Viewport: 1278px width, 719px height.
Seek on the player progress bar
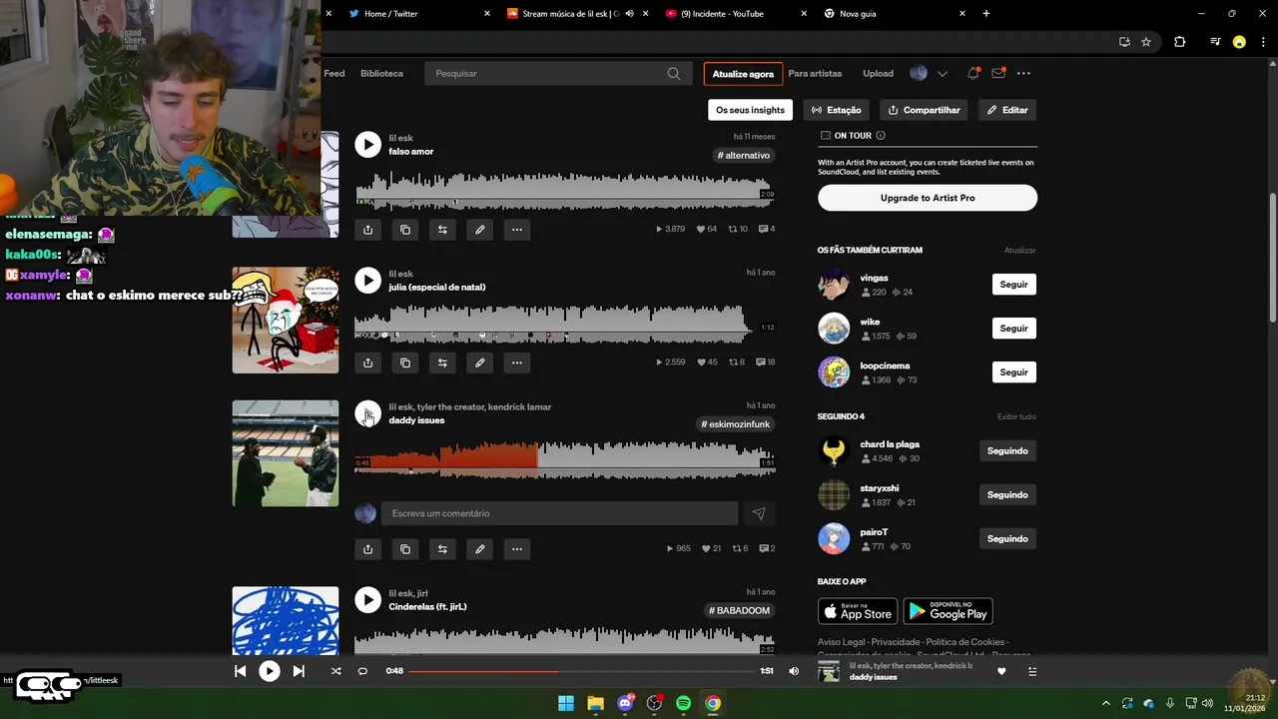581,671
